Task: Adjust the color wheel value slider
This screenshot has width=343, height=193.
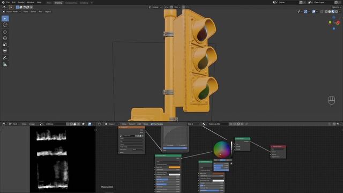Action: pos(232,149)
